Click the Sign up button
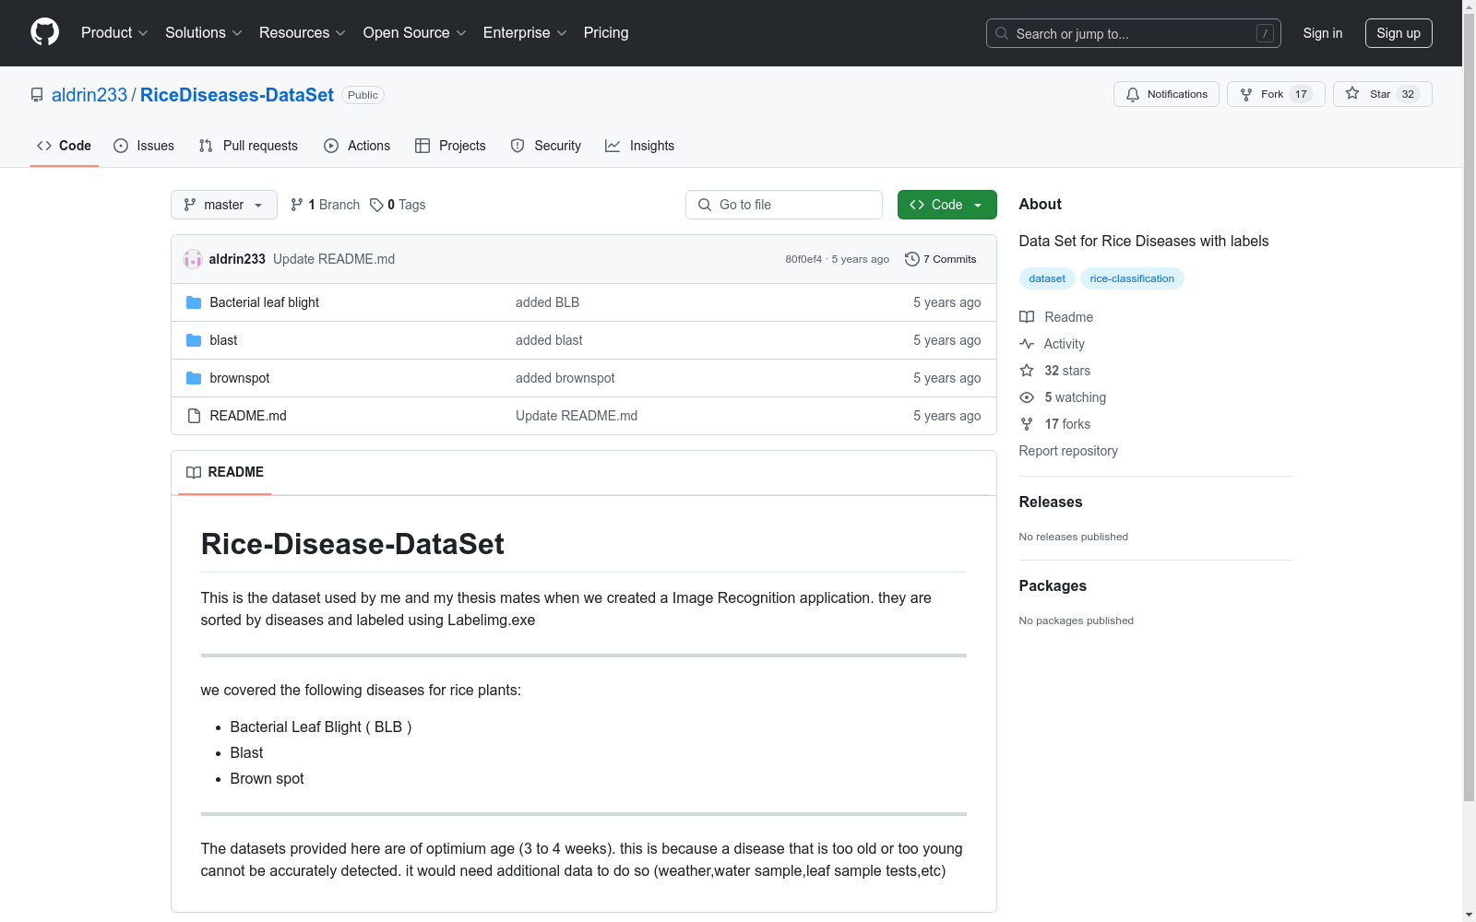This screenshot has height=922, width=1476. (x=1399, y=33)
